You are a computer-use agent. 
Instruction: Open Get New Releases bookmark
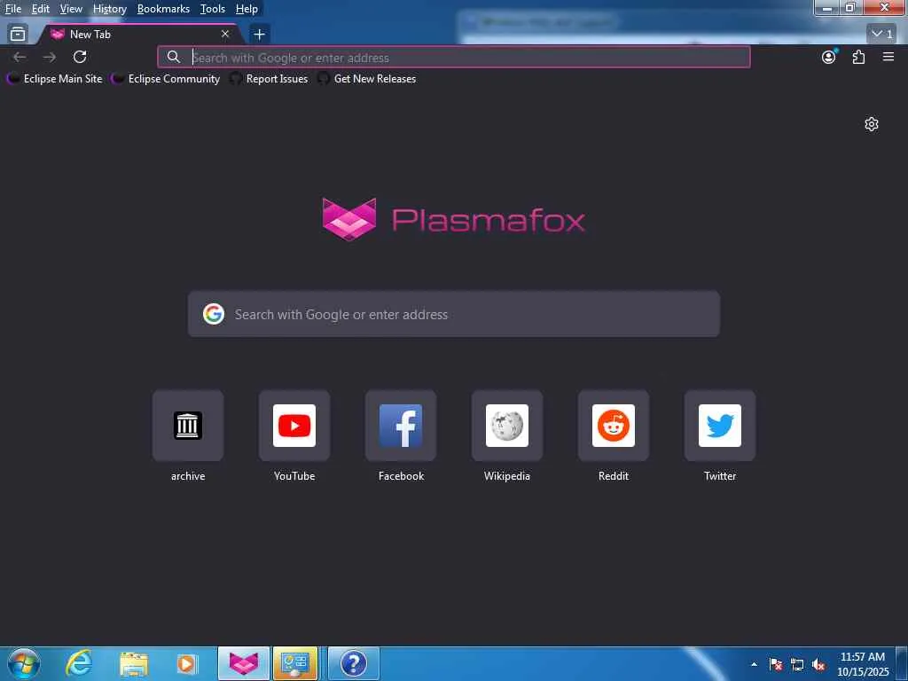coord(367,79)
